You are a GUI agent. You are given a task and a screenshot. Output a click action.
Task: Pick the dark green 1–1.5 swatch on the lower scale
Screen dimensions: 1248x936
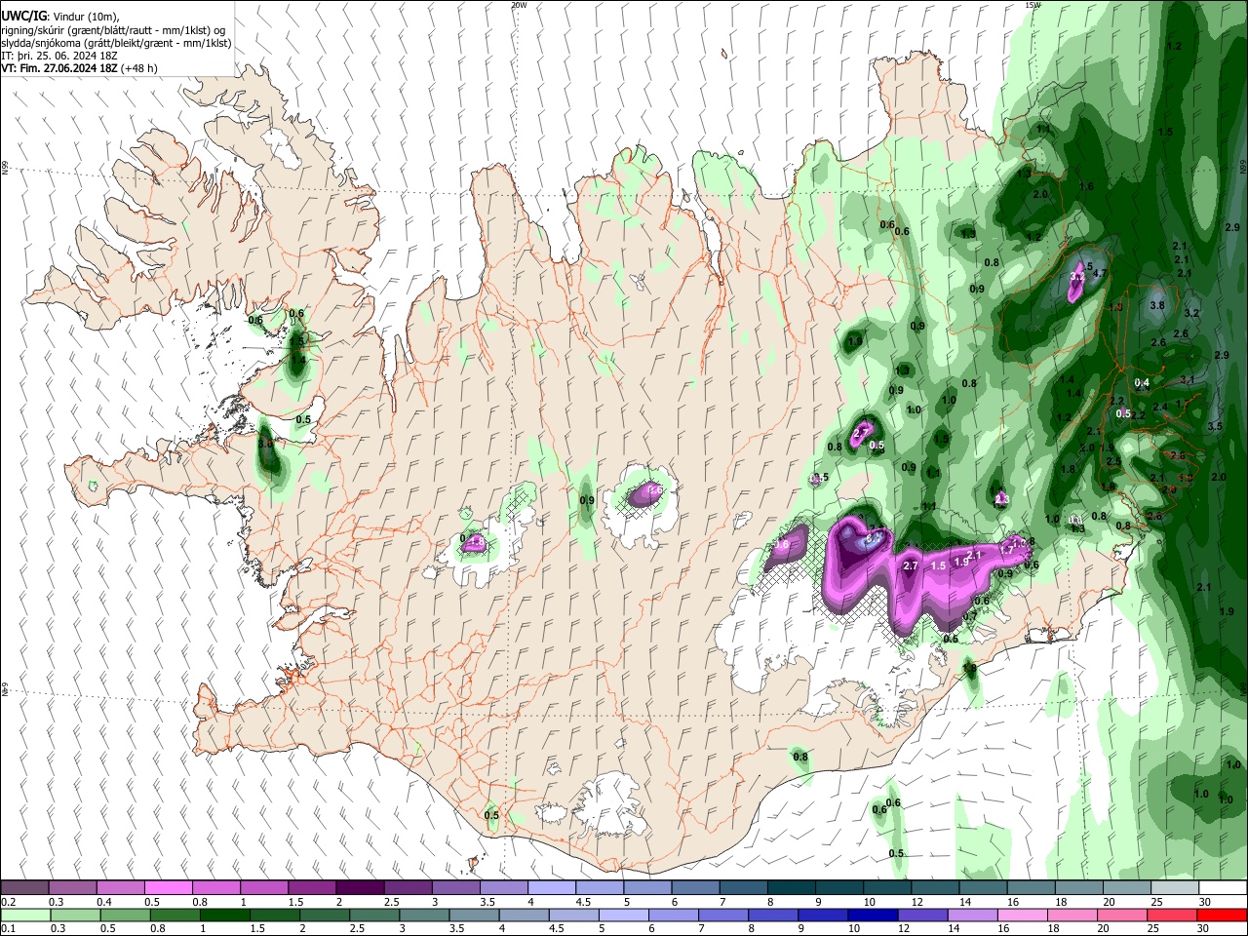(x=227, y=915)
